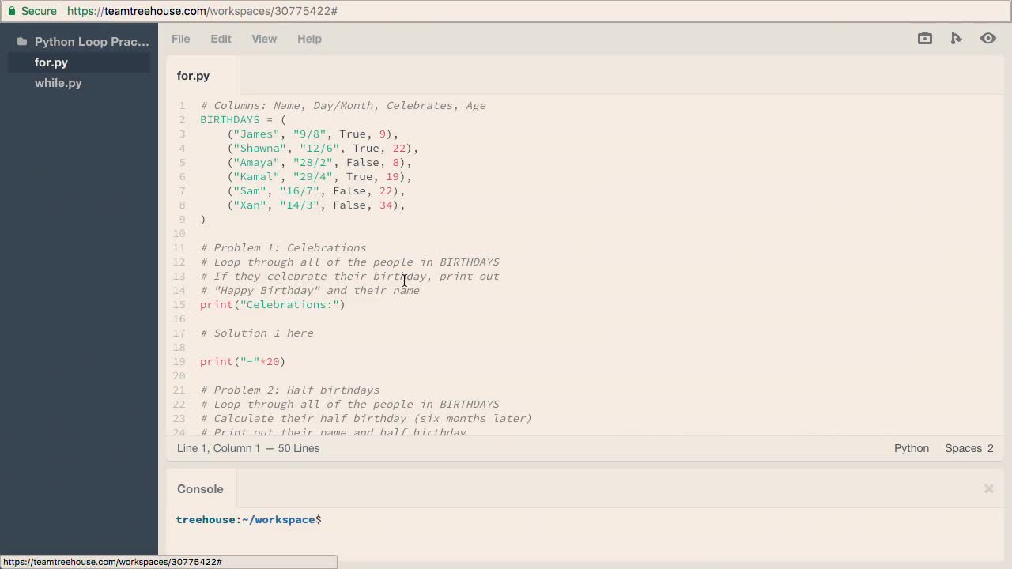
Task: Open while.py from the sidebar
Action: 58,82
